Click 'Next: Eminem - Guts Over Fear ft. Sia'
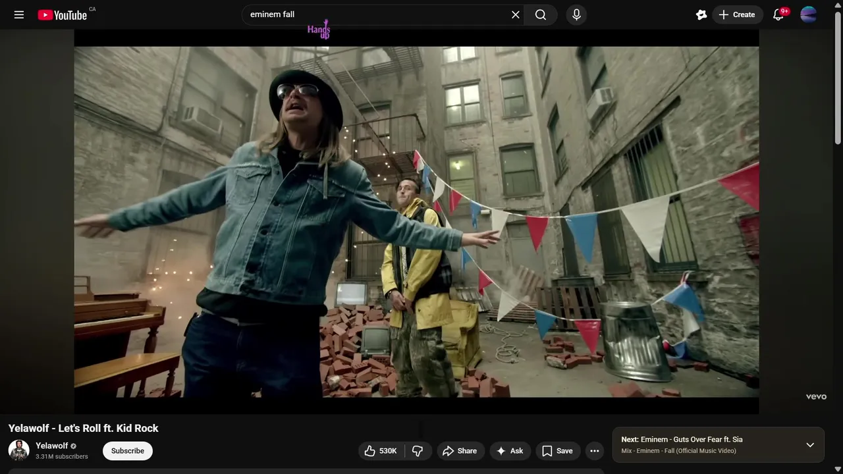The height and width of the screenshot is (474, 843). tap(682, 439)
